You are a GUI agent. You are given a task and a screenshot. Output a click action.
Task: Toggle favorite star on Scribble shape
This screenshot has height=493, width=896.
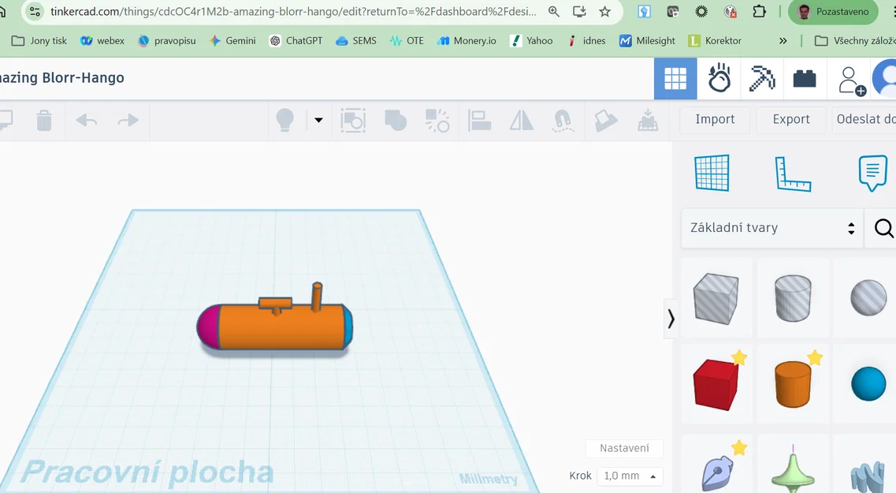pyautogui.click(x=739, y=447)
